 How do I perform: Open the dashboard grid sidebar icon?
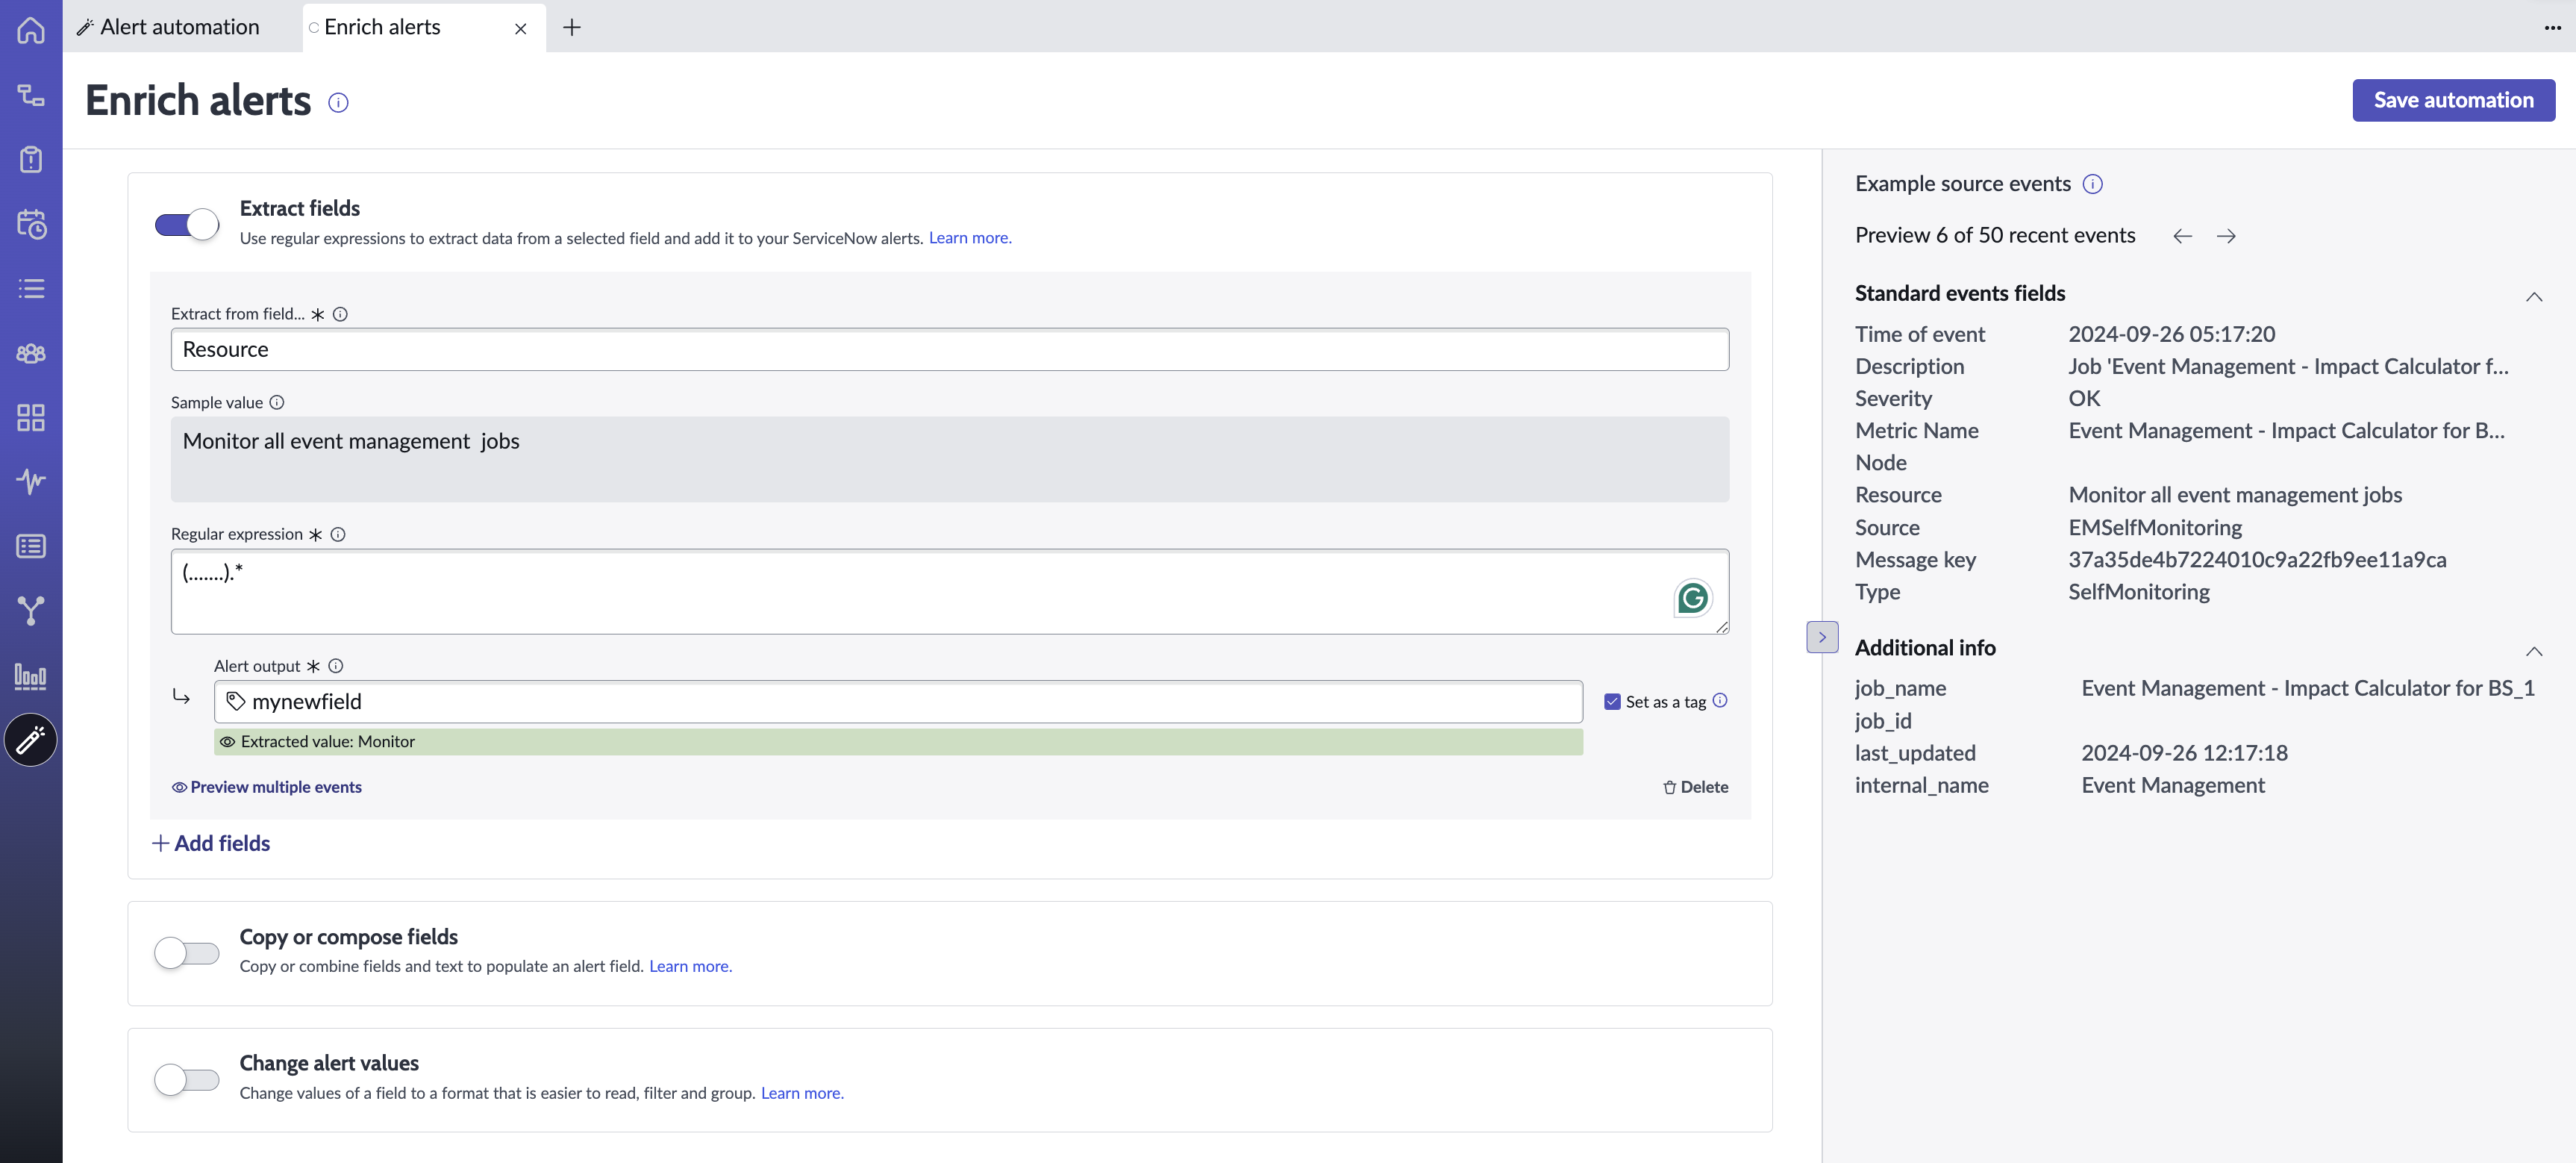[31, 418]
